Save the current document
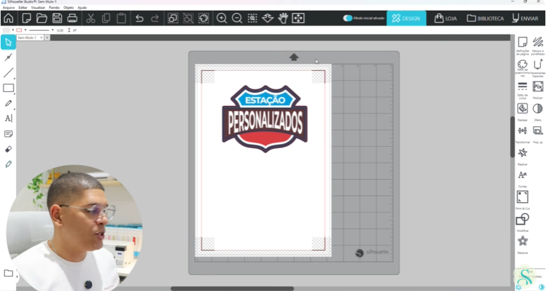 pyautogui.click(x=57, y=18)
